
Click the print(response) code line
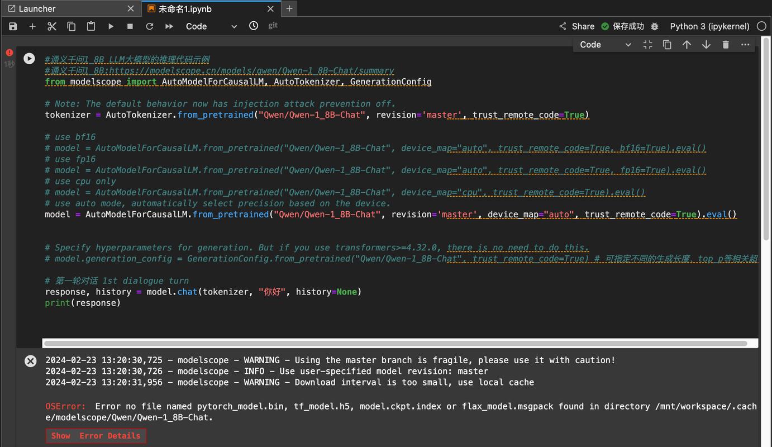83,303
